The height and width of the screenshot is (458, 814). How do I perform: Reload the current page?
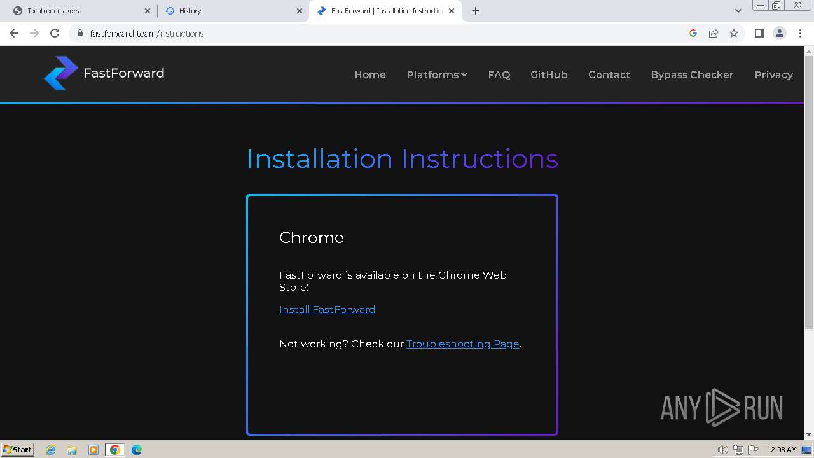point(55,33)
